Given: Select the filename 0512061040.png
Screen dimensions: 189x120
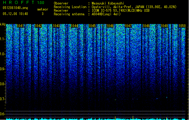Looking at the screenshot, I should click(x=15, y=8).
